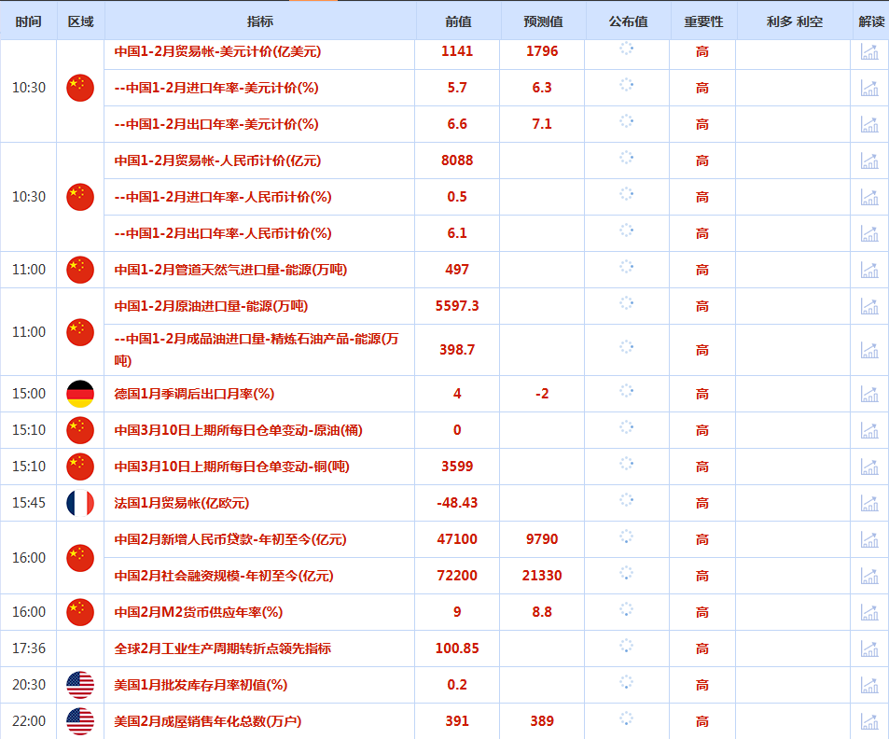The image size is (889, 739).
Task: Open chart icon for 全球2月工业生产周期转折点领先指标
Action: point(869,648)
